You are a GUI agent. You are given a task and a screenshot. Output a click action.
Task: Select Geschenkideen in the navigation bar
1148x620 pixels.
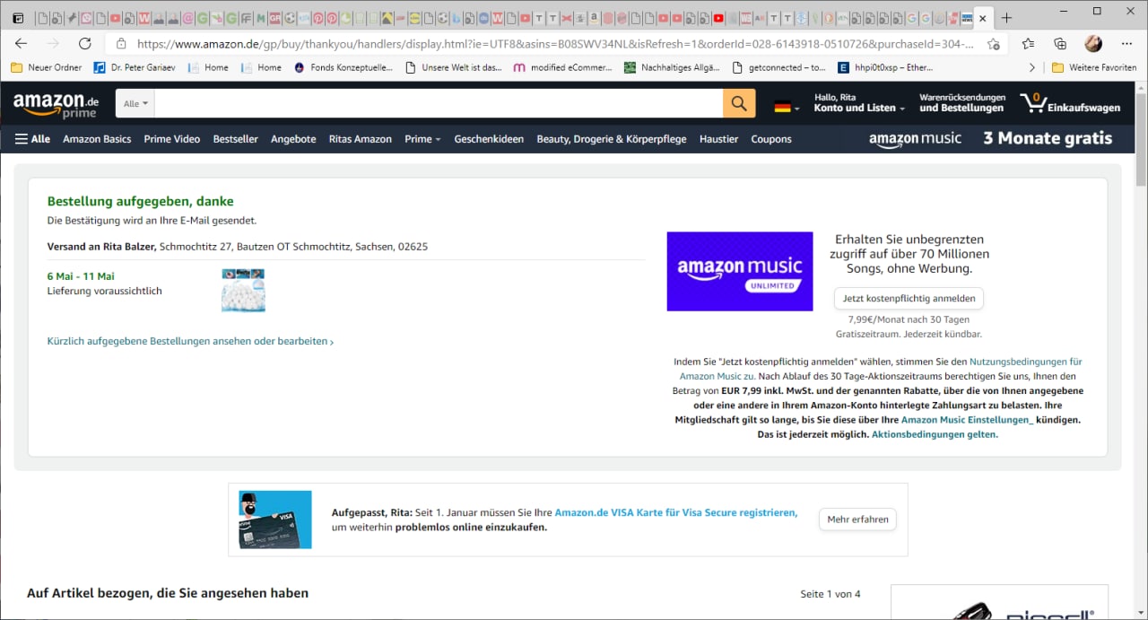489,139
